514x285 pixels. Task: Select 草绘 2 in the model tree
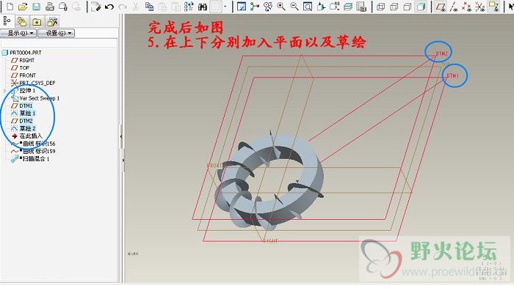(x=27, y=128)
